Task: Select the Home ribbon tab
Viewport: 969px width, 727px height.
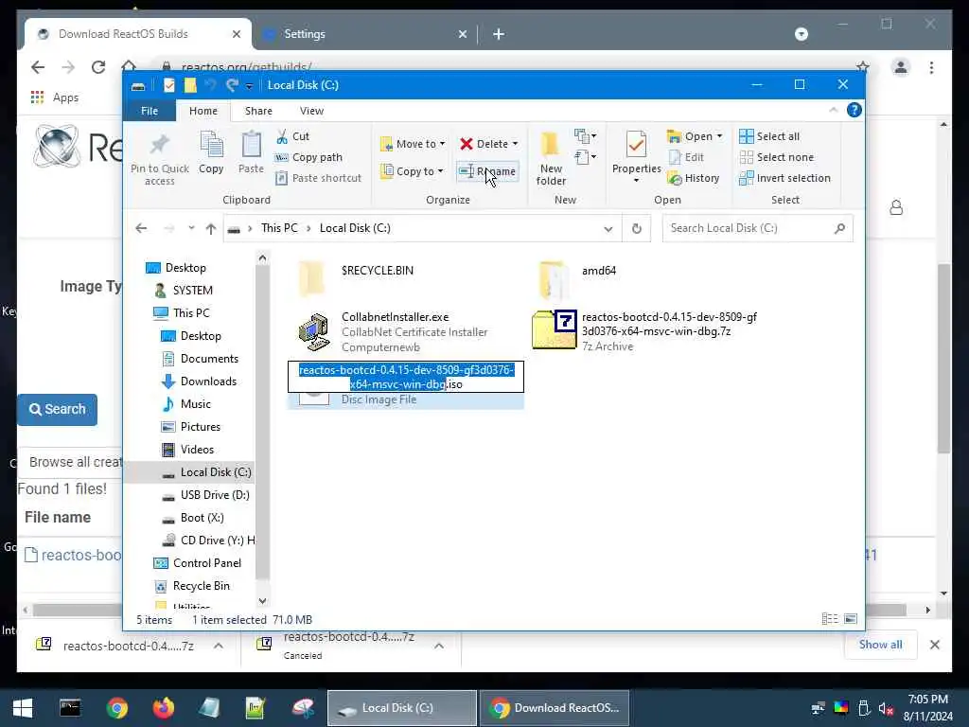Action: pyautogui.click(x=203, y=111)
